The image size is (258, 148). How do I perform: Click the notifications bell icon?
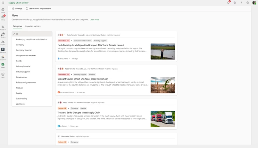click(228, 3)
